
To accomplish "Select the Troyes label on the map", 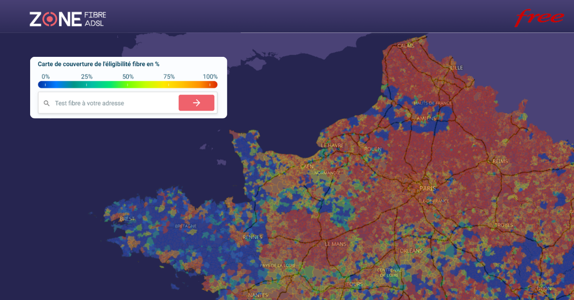I will pos(504,225).
